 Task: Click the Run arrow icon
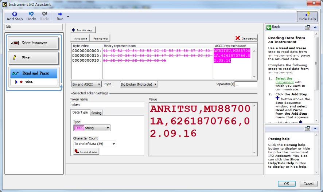(60, 14)
